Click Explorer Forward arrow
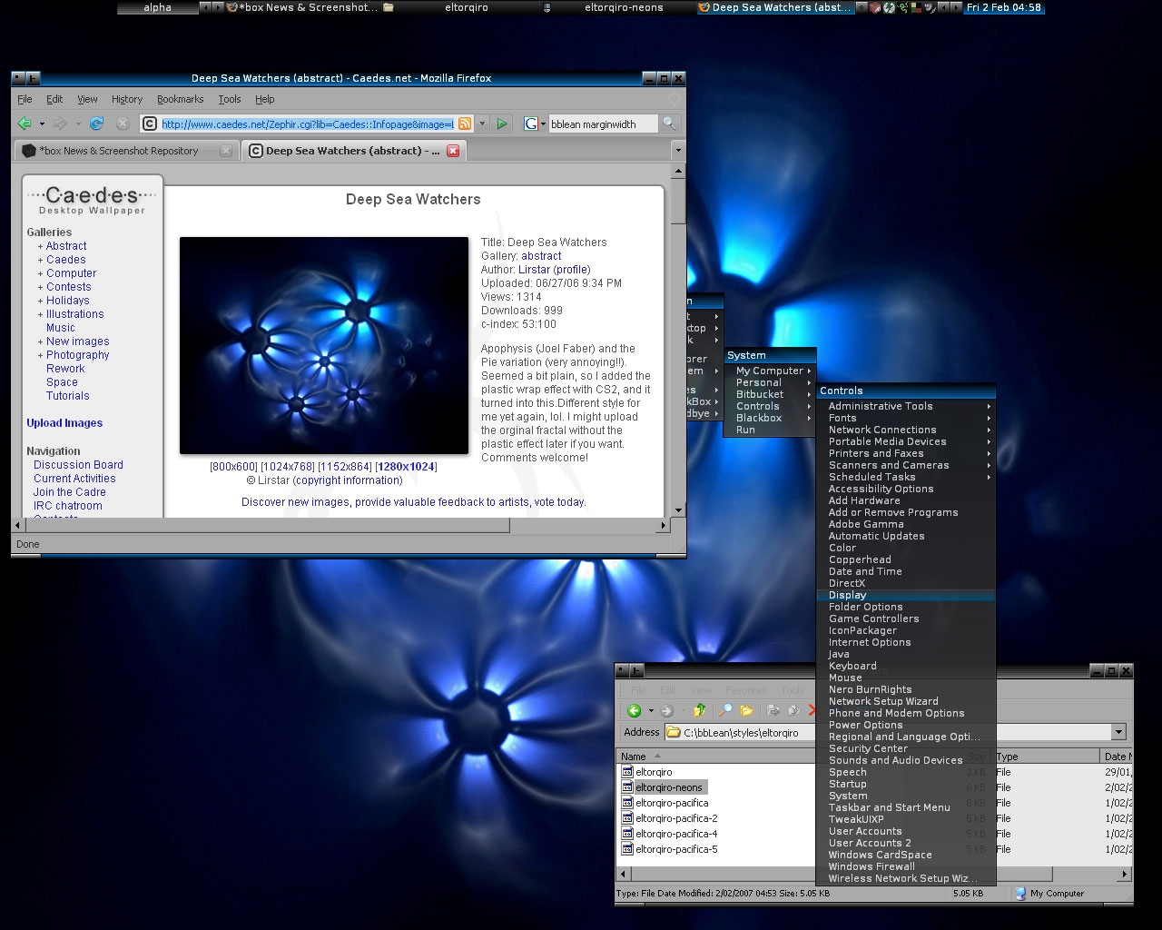 667,710
